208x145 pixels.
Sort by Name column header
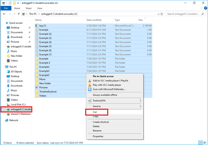(x=38, y=20)
